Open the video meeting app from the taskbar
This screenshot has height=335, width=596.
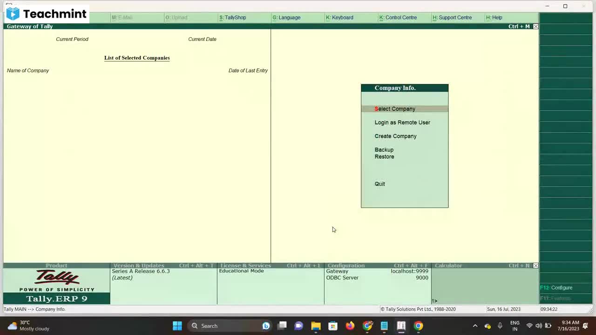[x=299, y=326]
